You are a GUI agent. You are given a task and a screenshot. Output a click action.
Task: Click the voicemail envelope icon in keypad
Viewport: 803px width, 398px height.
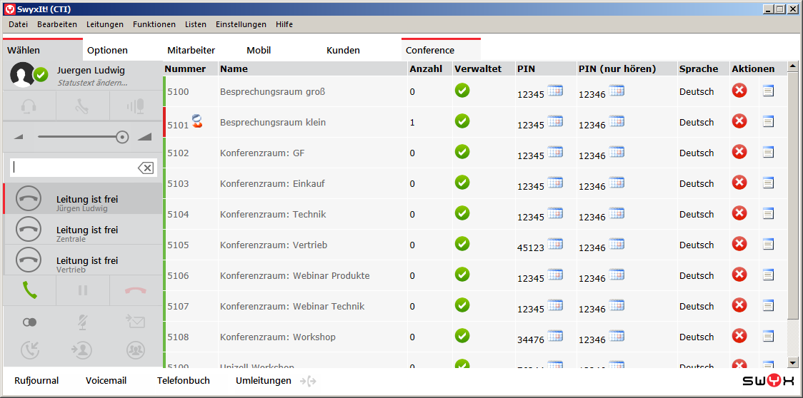point(135,322)
